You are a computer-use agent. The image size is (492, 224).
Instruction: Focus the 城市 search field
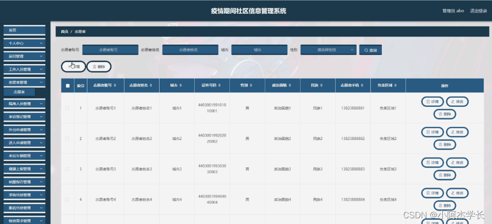(x=259, y=50)
